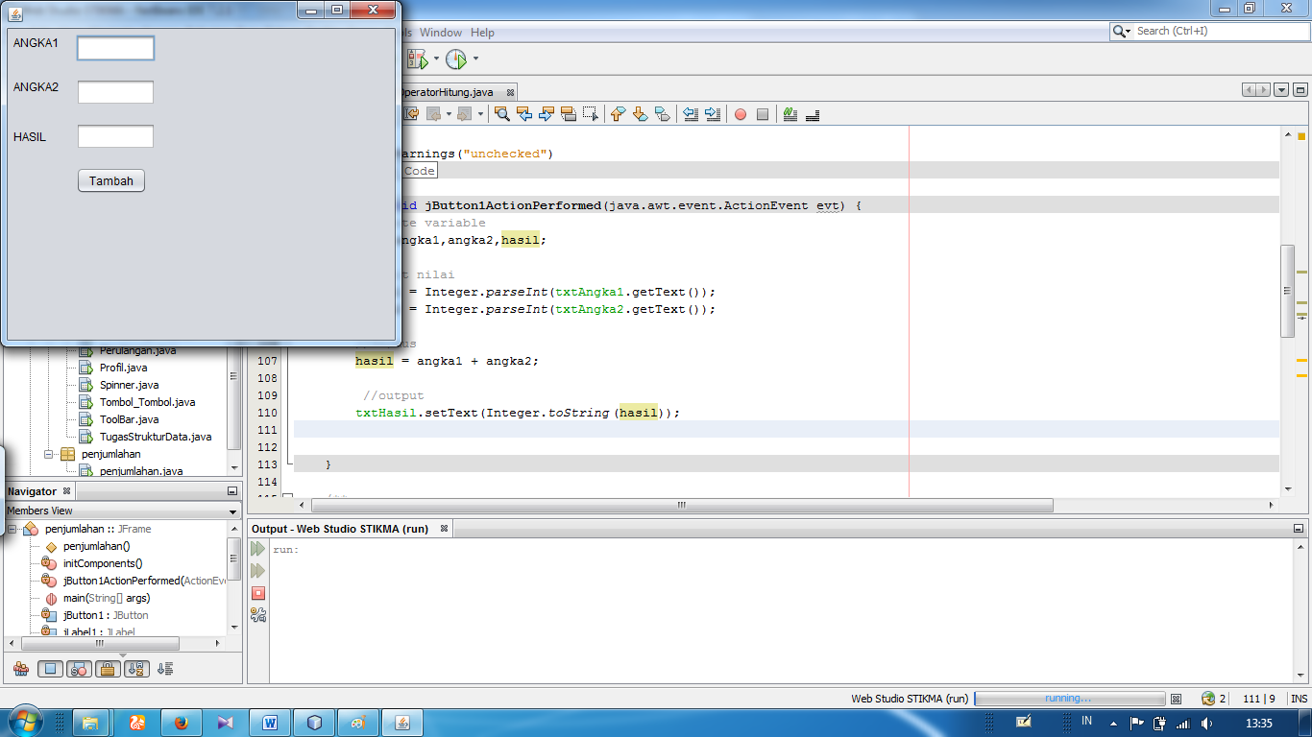Toggle rectangular selection mode
Screen dimensions: 1312x737
click(x=592, y=114)
